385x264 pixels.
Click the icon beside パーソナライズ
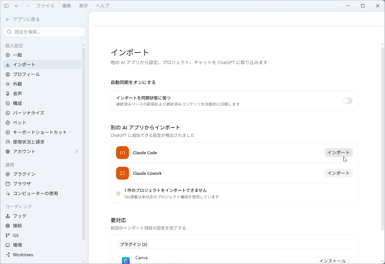(8, 113)
